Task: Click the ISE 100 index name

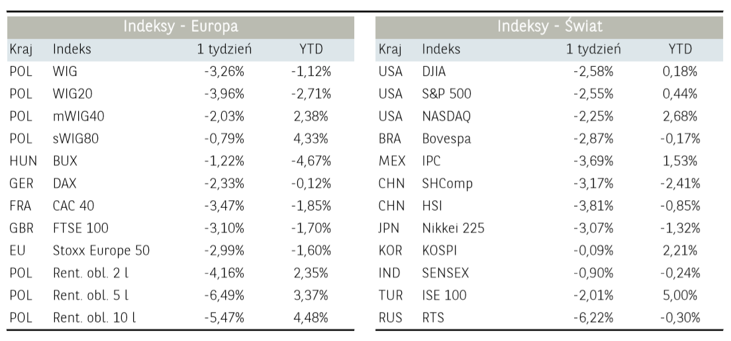Action: 444,295
